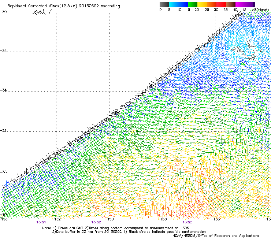Click the red 30-35 knots legend segment
Image resolution: width=271 pixels, height=238 pixels.
coord(221,4)
